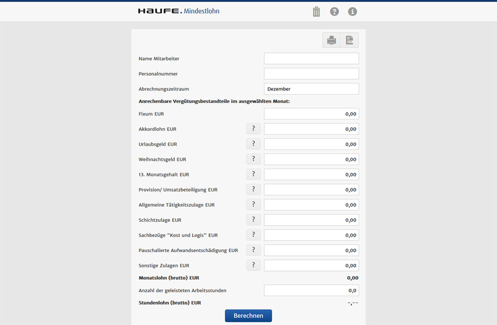Screen dimensions: 497x325
Task: Open help for Urlaubsgeld EUR
Action: 253,144
